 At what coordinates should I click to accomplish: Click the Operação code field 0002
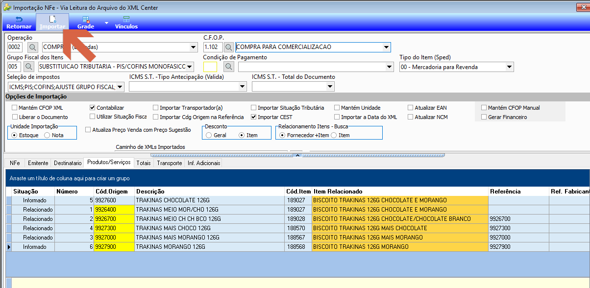coord(15,47)
